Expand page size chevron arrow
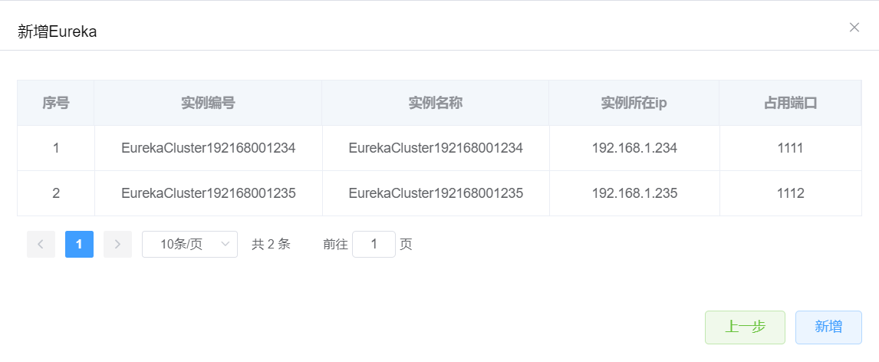Image resolution: width=879 pixels, height=362 pixels. tap(226, 245)
